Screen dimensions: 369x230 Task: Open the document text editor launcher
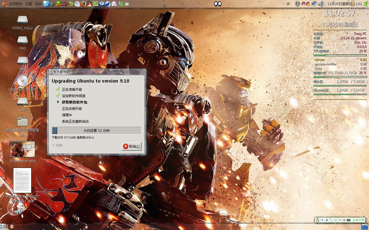click(77, 4)
